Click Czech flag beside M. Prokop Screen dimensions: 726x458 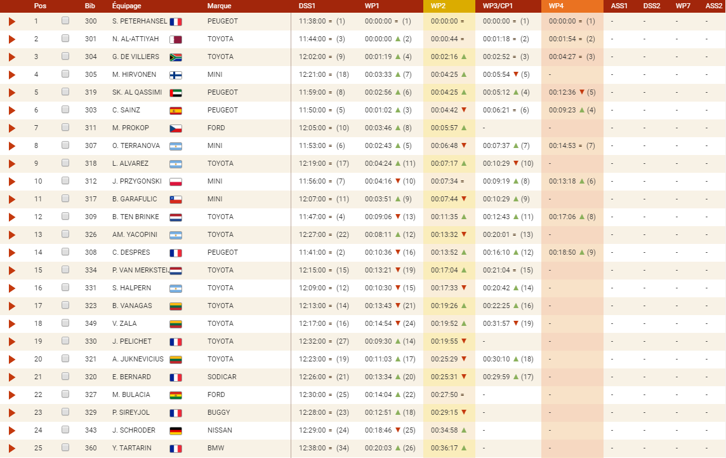click(x=176, y=128)
